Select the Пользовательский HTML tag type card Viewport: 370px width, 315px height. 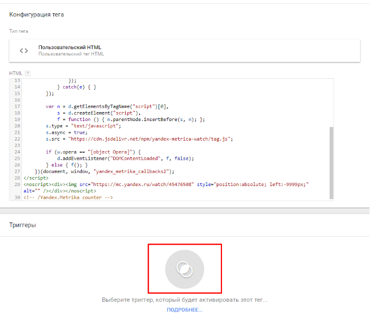tap(184, 51)
